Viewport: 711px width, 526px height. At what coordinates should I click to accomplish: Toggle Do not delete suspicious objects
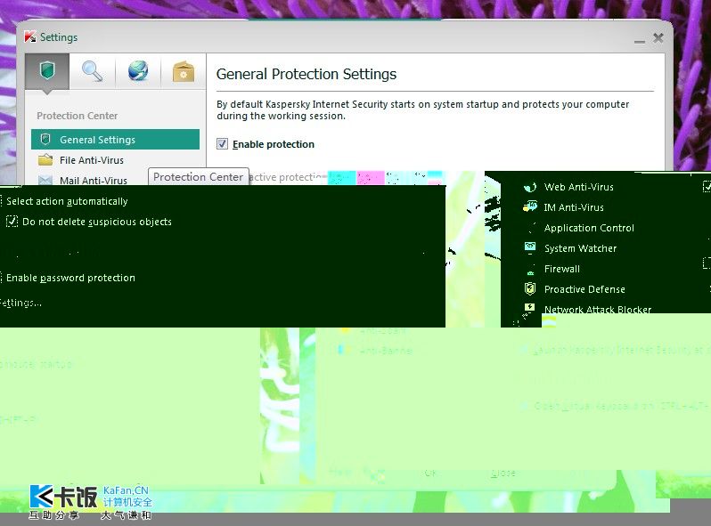(12, 222)
